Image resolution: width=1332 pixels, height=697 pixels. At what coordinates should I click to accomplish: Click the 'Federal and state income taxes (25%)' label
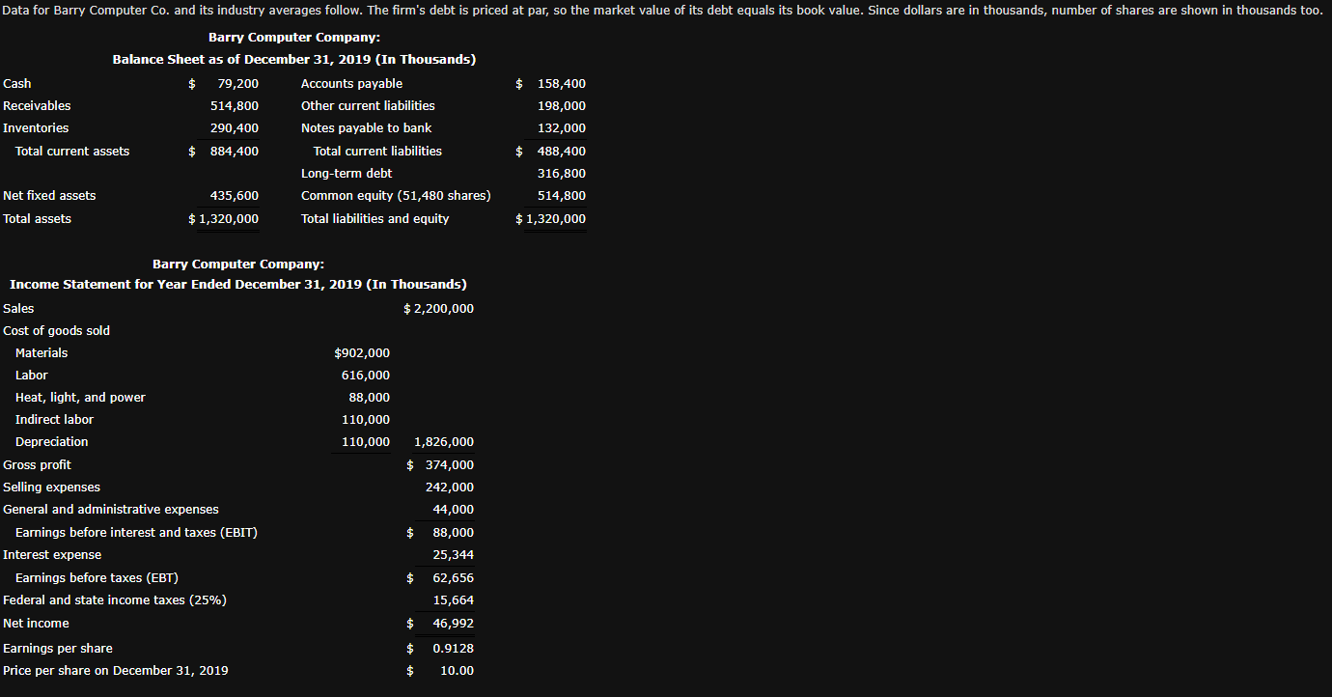(x=115, y=600)
